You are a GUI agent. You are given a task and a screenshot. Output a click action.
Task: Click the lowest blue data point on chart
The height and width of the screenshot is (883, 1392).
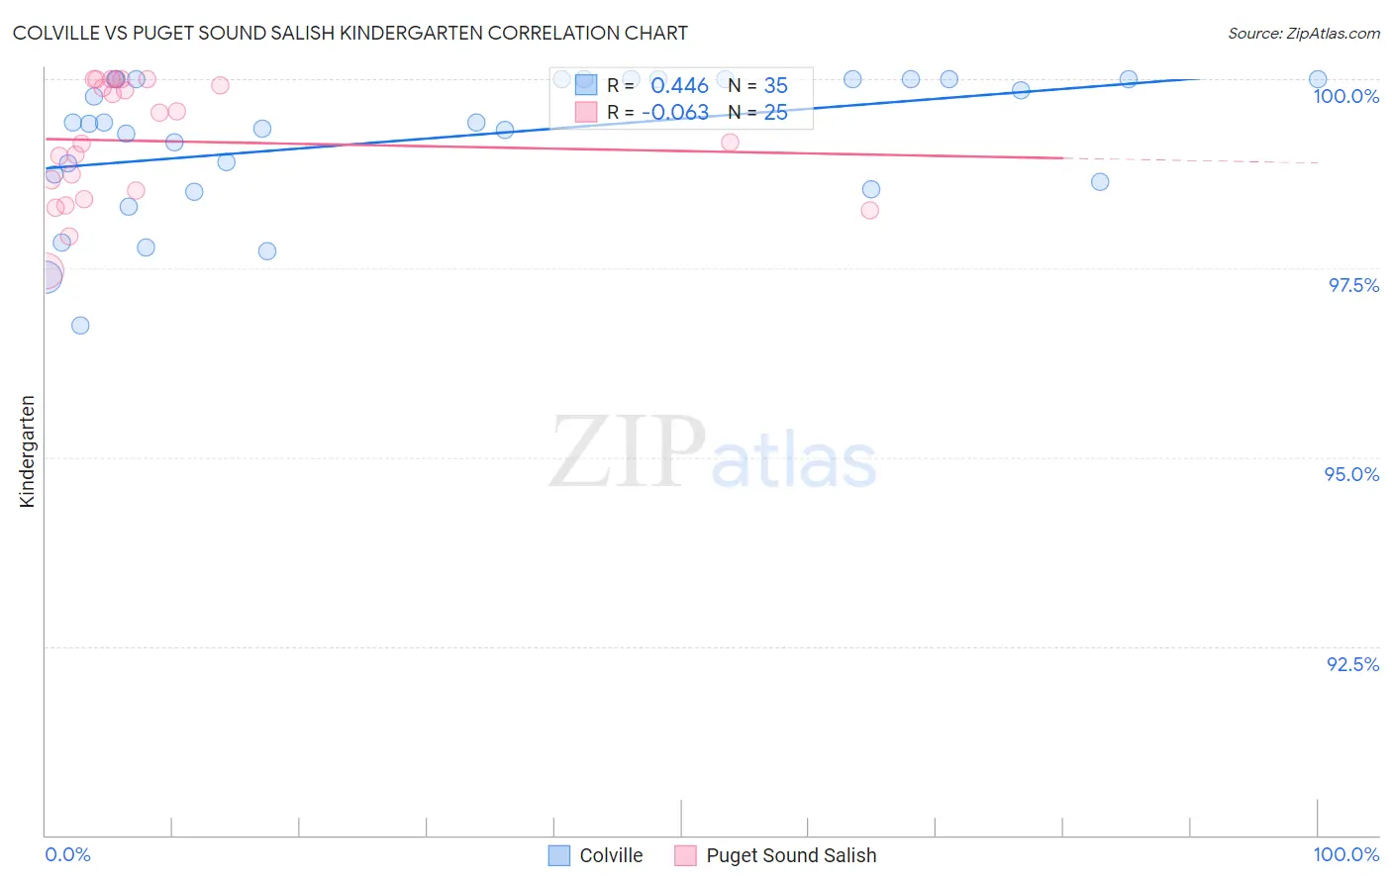coord(80,326)
